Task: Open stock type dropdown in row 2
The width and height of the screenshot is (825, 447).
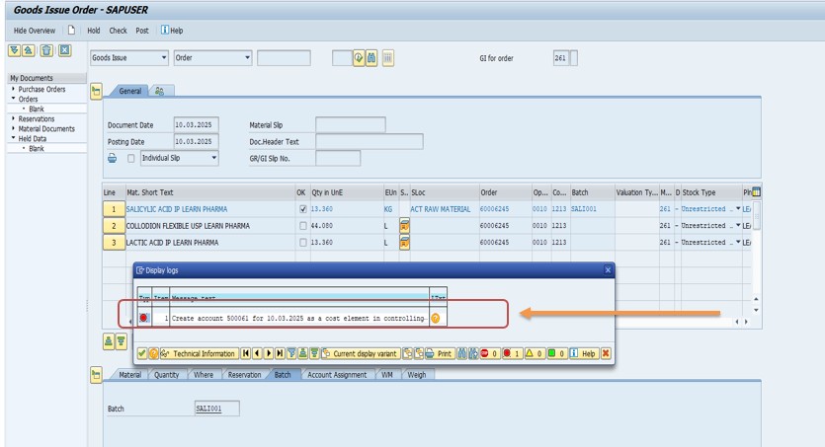Action: (738, 226)
